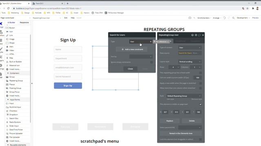Open the Arrange menu

click(217, 18)
